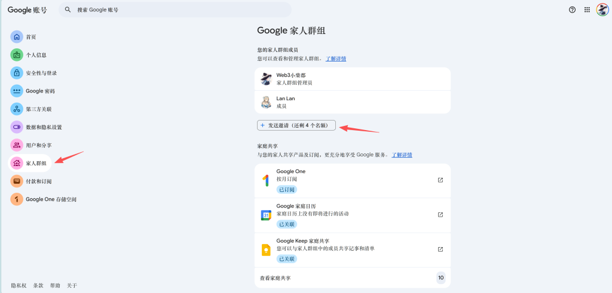Open the Google apps grid icon
This screenshot has width=612, height=293.
coord(587,10)
